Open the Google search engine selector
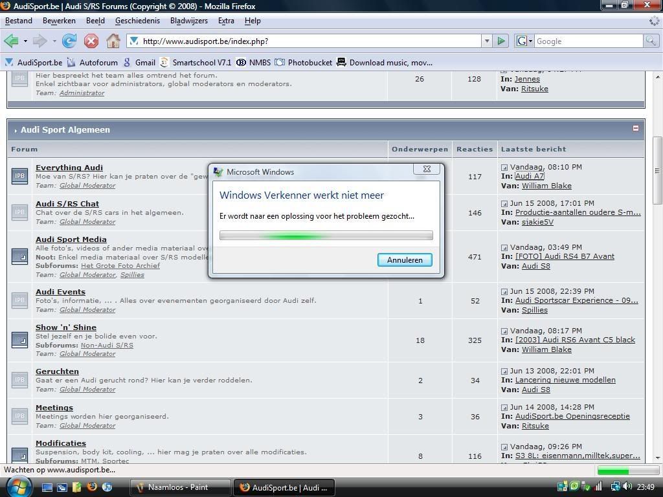 pos(524,41)
